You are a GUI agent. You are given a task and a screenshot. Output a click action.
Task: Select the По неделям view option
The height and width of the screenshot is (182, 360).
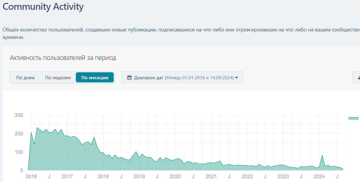click(x=58, y=77)
